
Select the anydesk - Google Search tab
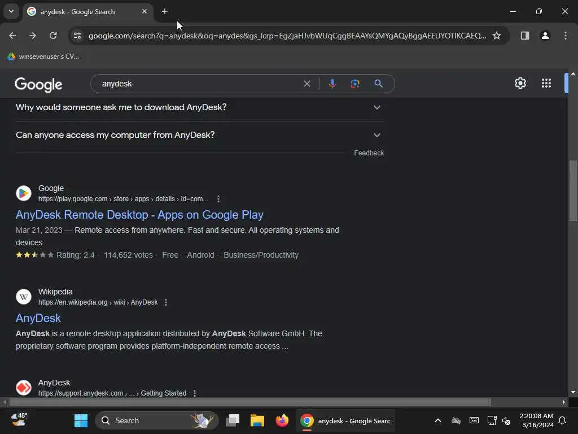[87, 12]
